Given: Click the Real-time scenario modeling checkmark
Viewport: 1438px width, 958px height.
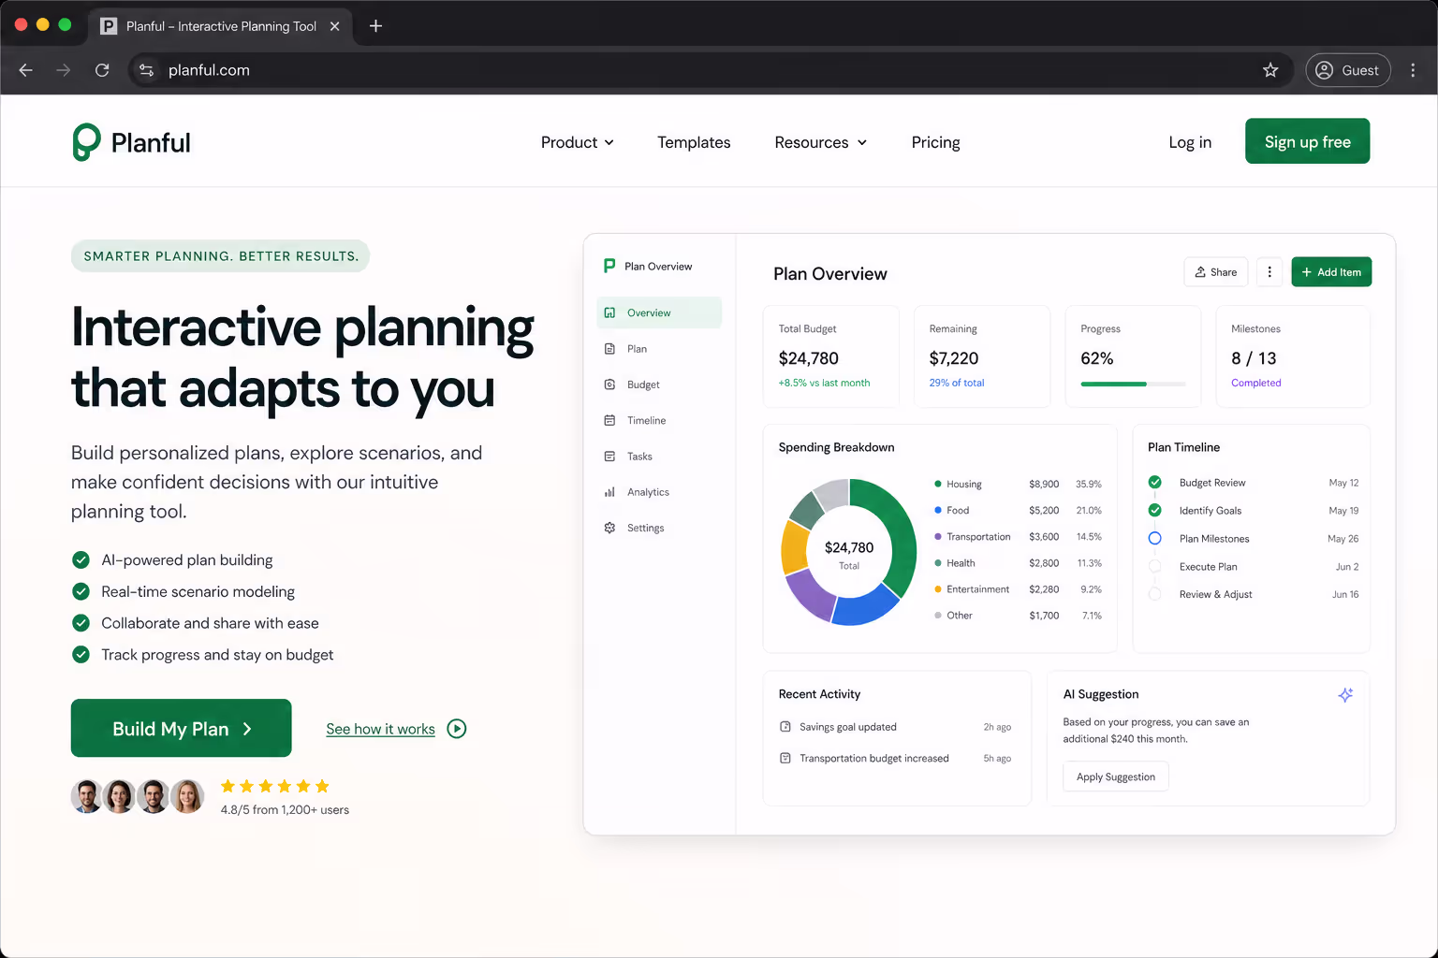Looking at the screenshot, I should coord(81,591).
